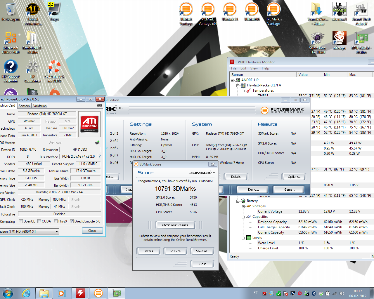Open Saints Row The Third shortcut
The width and height of the screenshot is (374, 299).
tap(318, 43)
